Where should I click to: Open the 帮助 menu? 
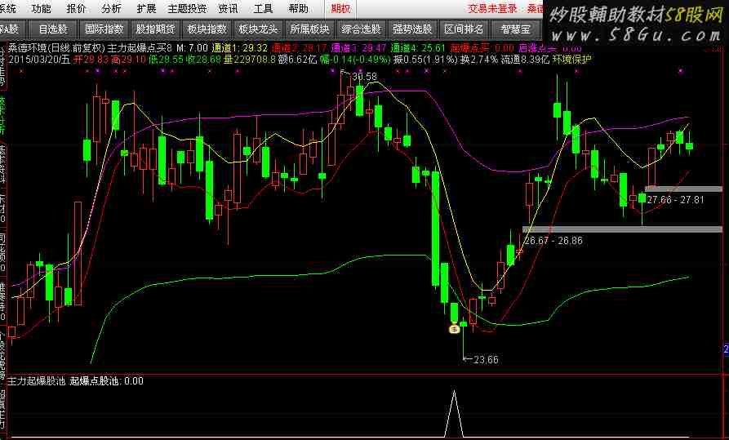[299, 8]
